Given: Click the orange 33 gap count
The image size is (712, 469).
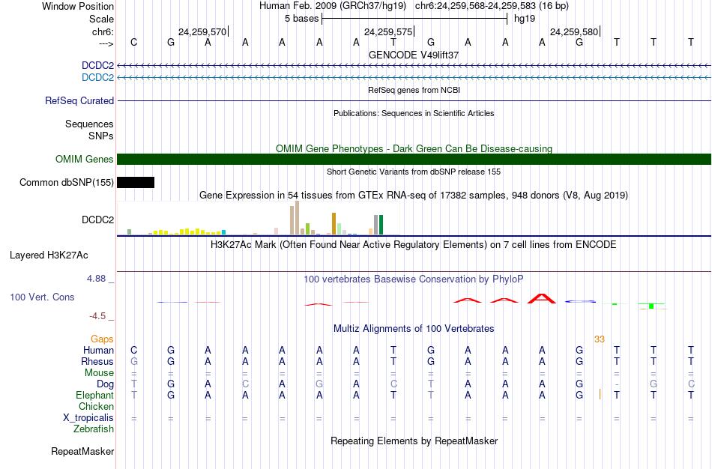Looking at the screenshot, I should [600, 339].
